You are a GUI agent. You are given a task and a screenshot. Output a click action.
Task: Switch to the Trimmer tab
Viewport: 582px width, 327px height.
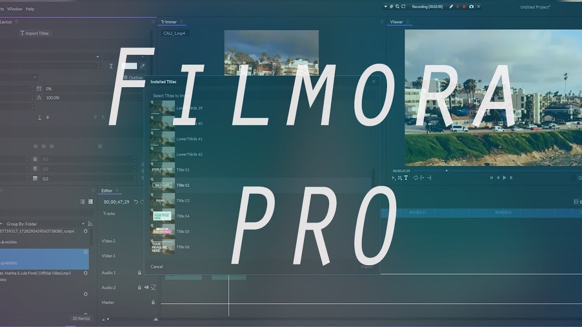169,22
